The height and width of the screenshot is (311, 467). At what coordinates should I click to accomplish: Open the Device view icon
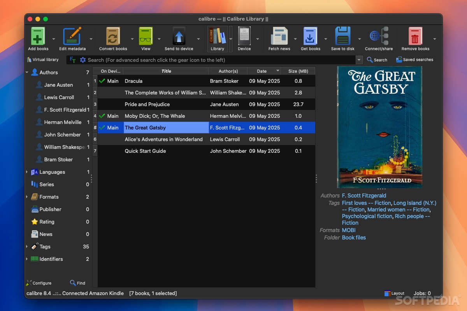tap(244, 37)
